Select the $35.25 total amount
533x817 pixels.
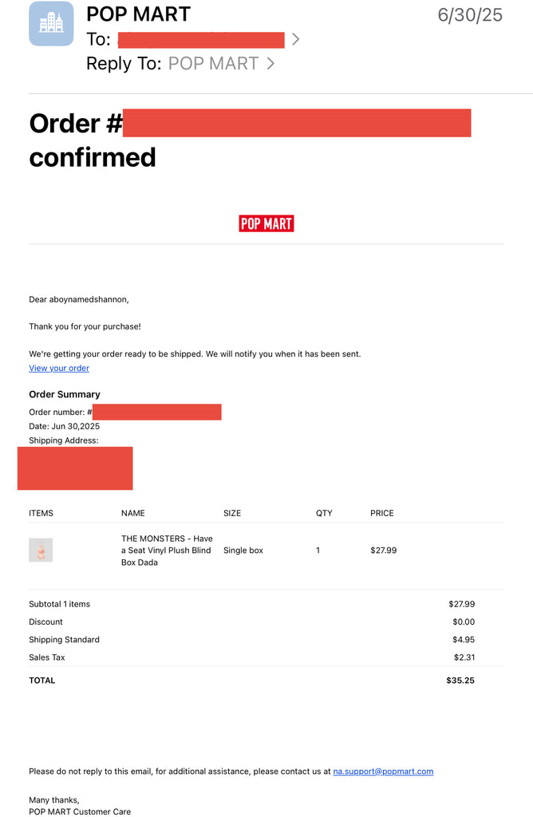[x=460, y=680]
